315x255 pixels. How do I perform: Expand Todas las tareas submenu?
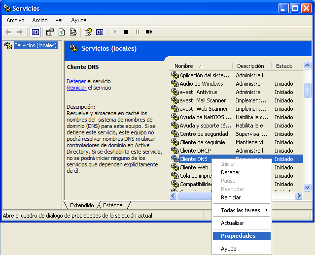tap(242, 210)
